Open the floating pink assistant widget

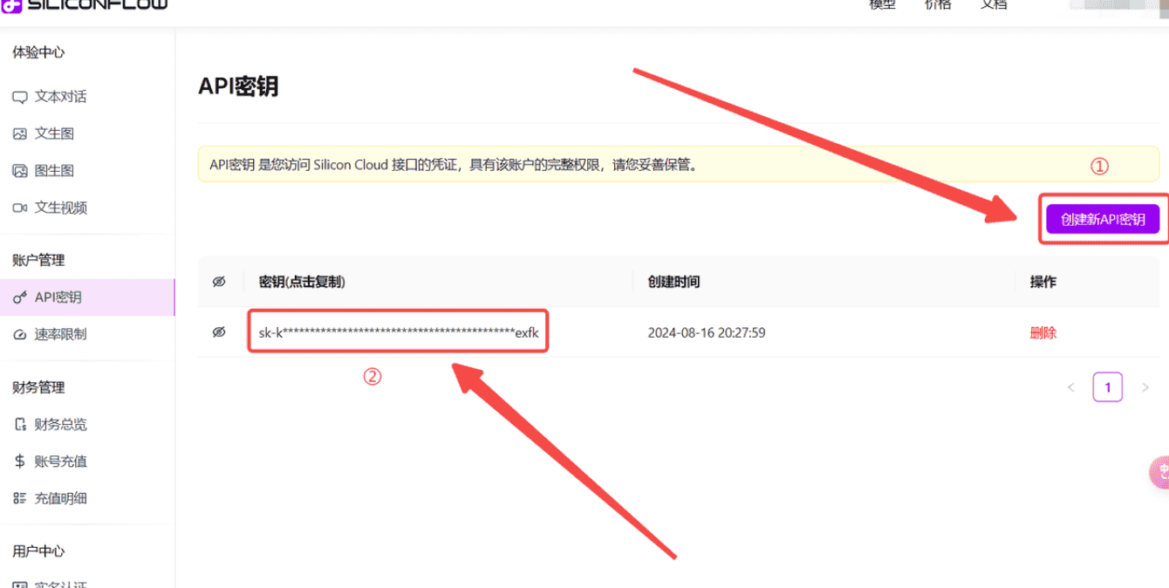[x=1160, y=472]
